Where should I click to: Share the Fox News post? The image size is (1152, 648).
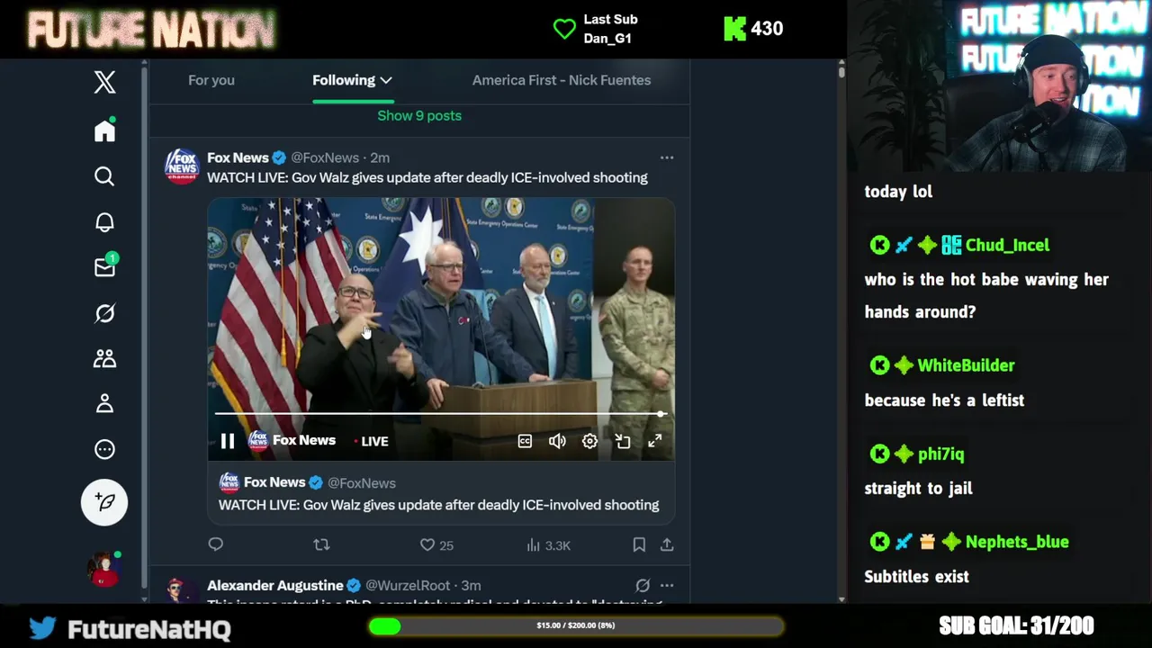667,544
